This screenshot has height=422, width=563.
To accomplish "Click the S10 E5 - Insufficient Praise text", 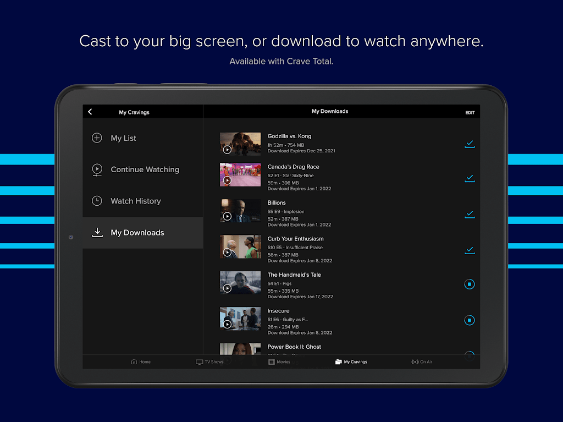I will pos(295,247).
